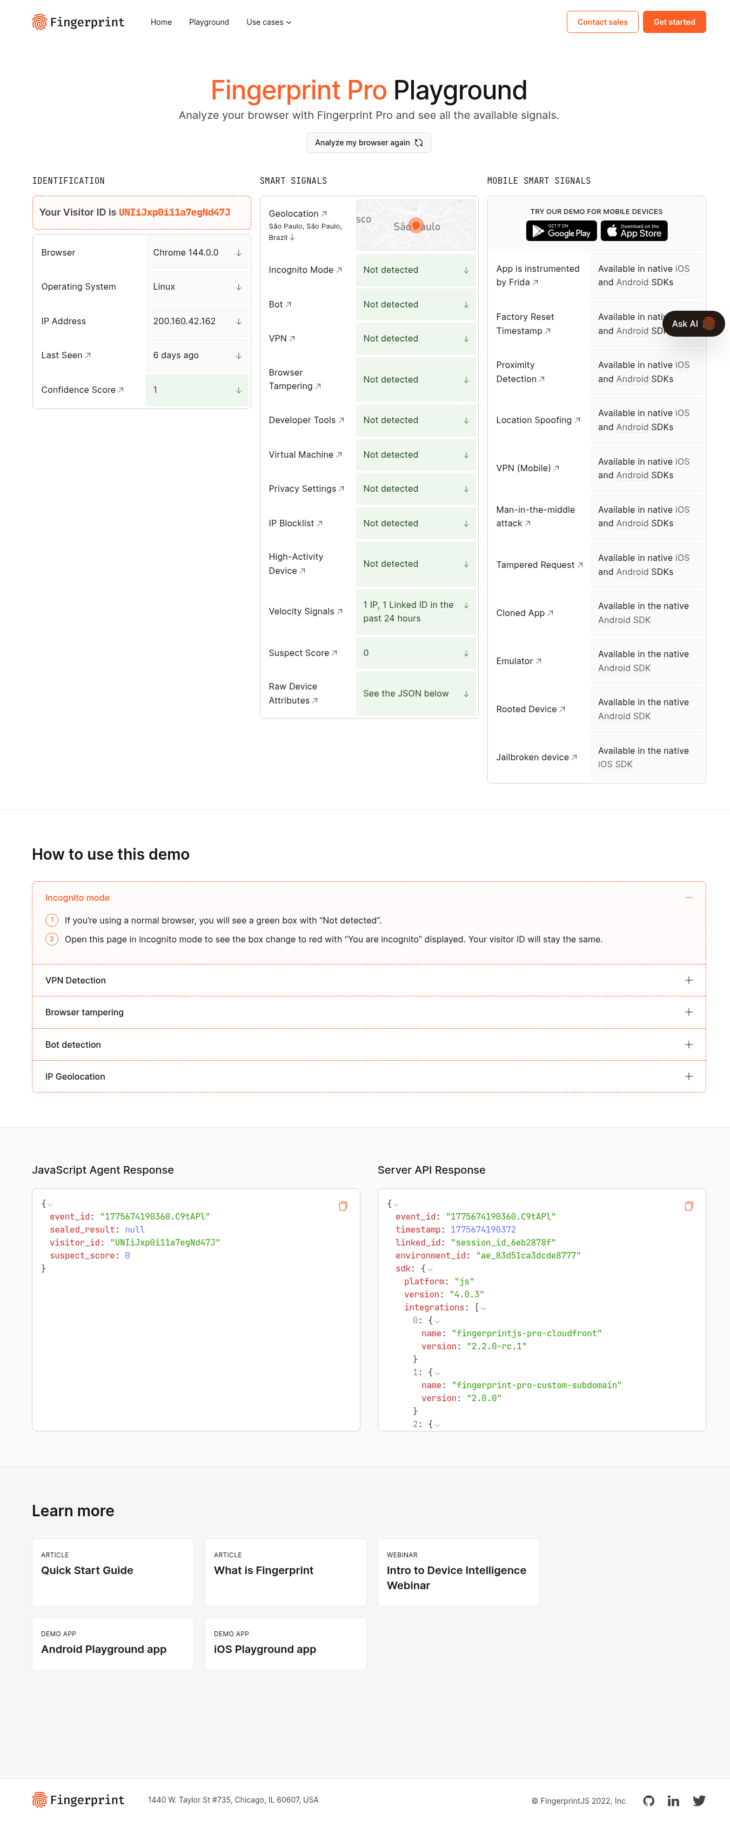This screenshot has height=1821, width=730.
Task: Open the Use cases dropdown menu
Action: (x=269, y=22)
